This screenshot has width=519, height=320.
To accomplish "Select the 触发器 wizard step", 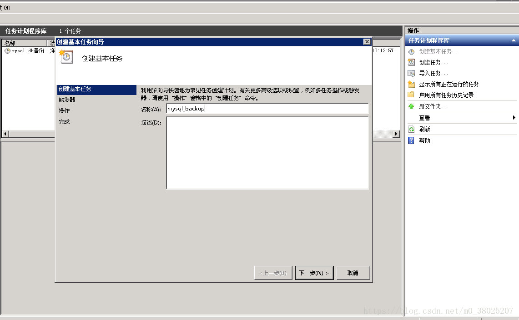I will coord(67,100).
